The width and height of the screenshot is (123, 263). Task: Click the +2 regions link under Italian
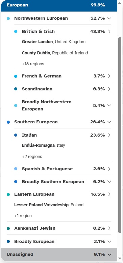point(32,157)
